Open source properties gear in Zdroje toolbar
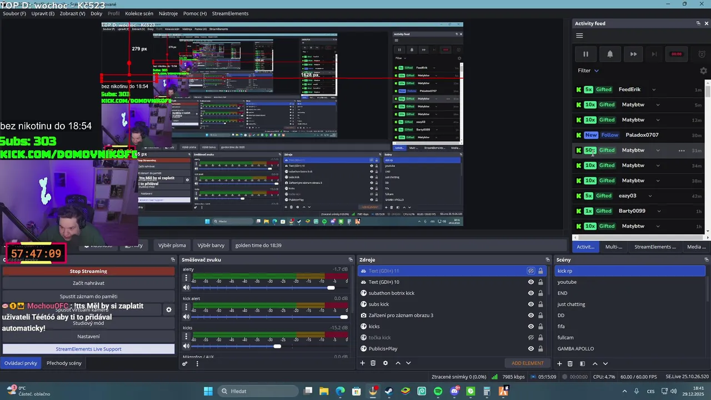 click(x=385, y=363)
